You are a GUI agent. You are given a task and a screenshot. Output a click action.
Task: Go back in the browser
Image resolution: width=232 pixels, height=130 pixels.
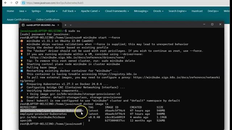point(5,3)
